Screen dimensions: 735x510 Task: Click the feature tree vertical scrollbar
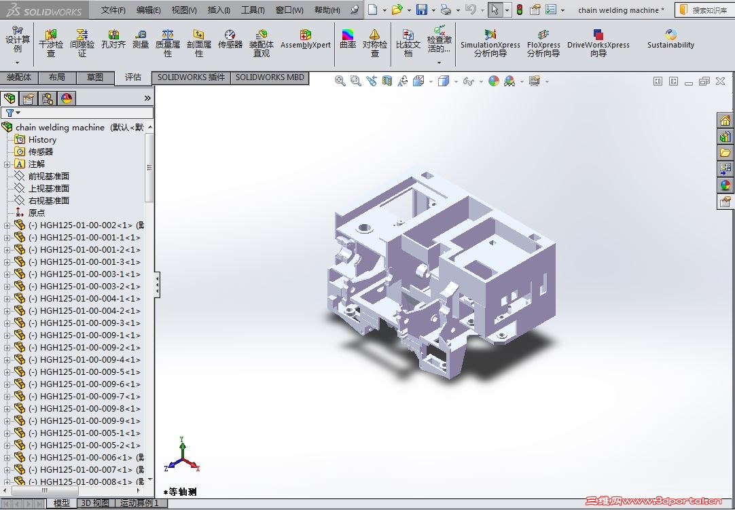149,168
